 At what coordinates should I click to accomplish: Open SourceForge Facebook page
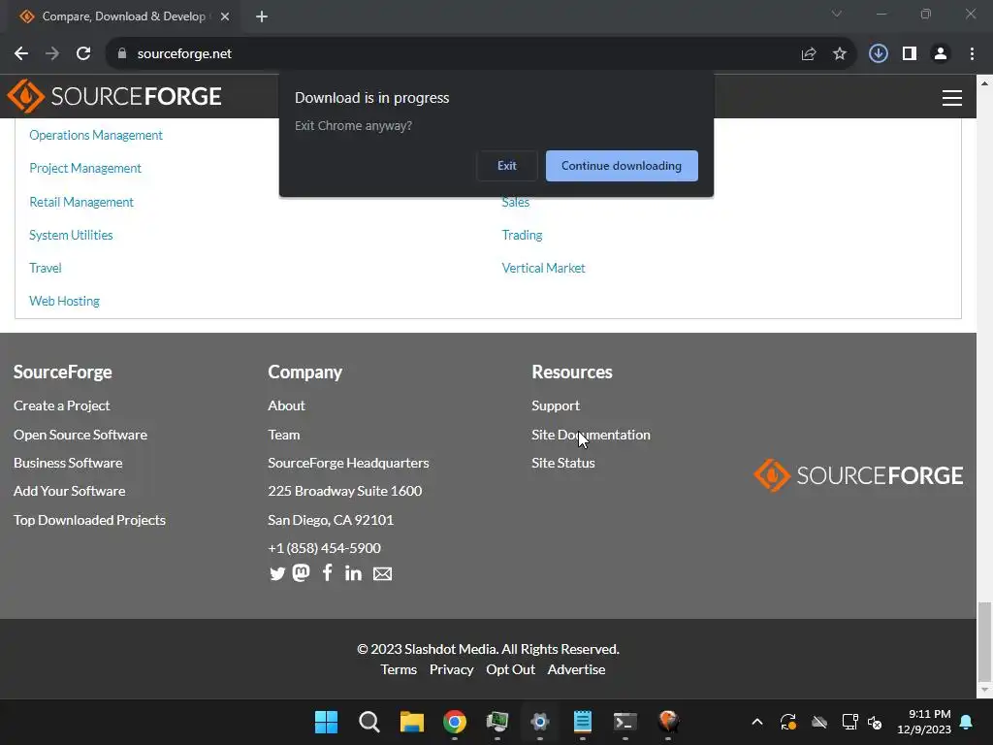[x=327, y=572]
